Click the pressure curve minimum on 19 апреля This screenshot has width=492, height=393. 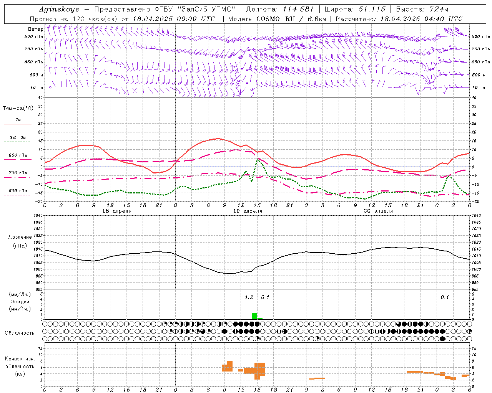(x=230, y=274)
